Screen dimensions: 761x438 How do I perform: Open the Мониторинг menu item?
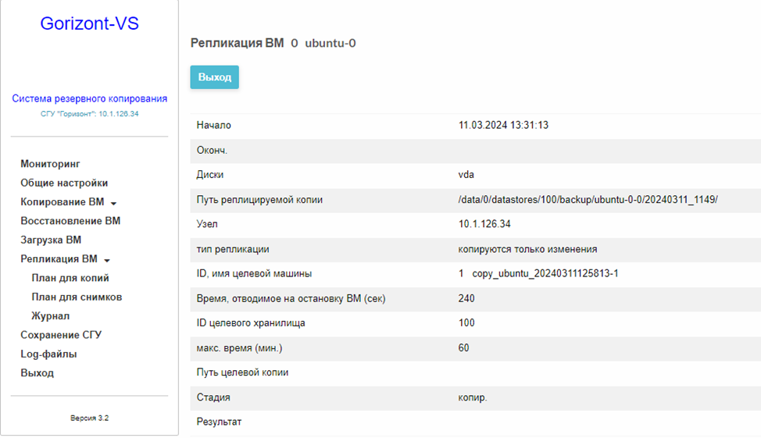(x=50, y=164)
